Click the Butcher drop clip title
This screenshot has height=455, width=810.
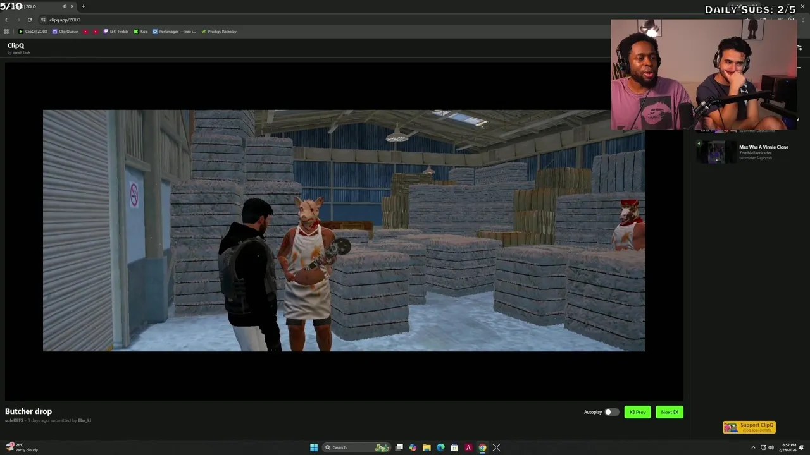coord(28,411)
